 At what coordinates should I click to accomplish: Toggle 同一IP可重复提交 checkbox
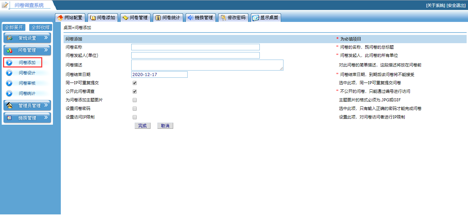click(135, 83)
